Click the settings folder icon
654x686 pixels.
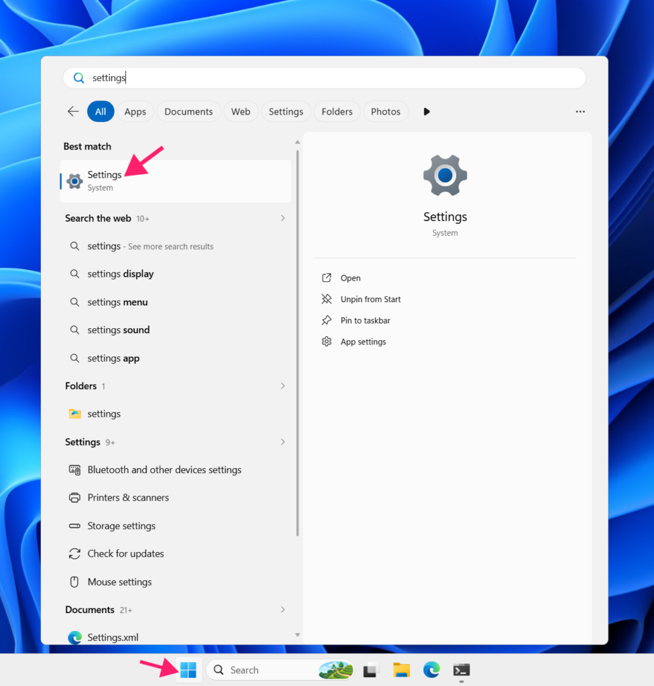(75, 413)
